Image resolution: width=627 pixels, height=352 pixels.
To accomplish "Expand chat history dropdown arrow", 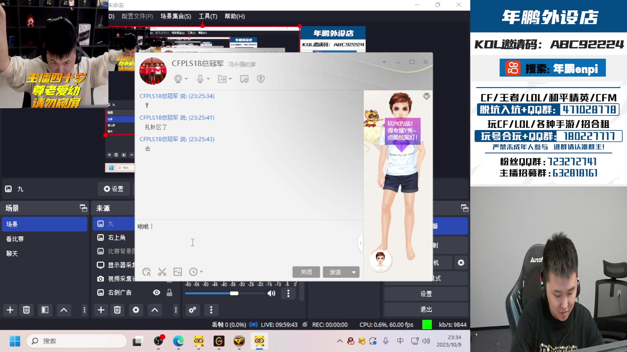I will [201, 272].
